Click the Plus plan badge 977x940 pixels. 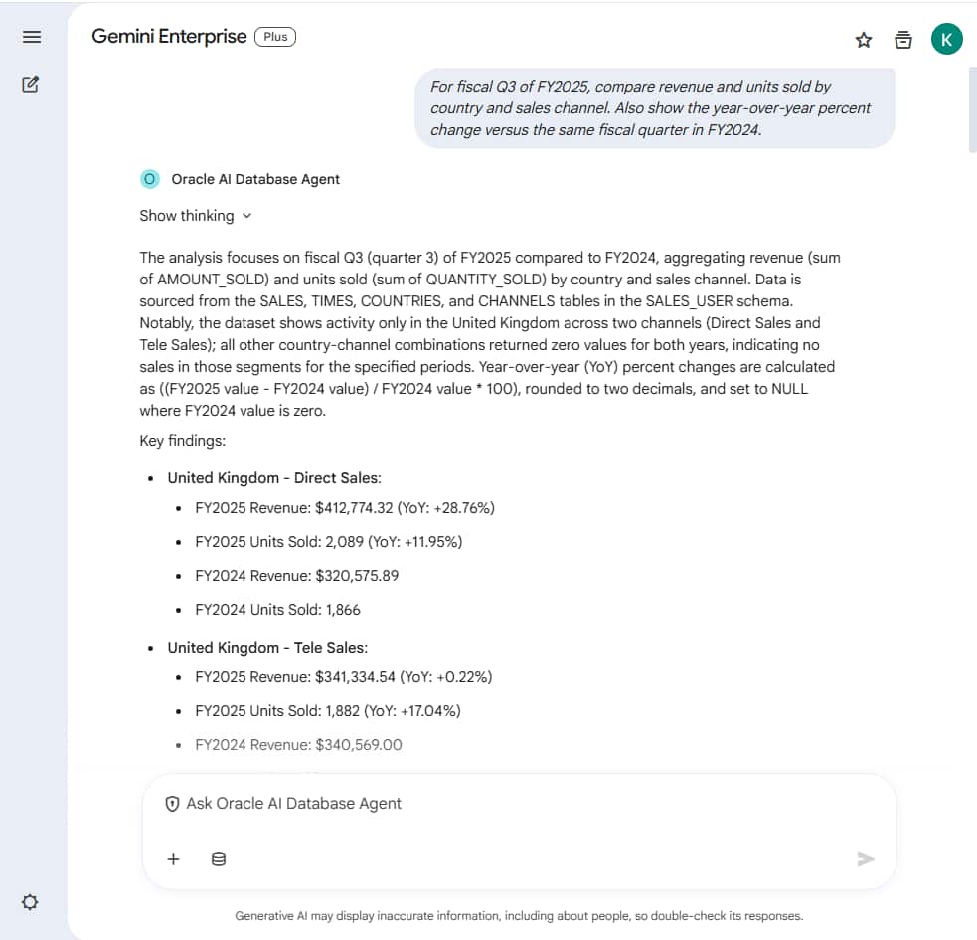click(x=275, y=37)
